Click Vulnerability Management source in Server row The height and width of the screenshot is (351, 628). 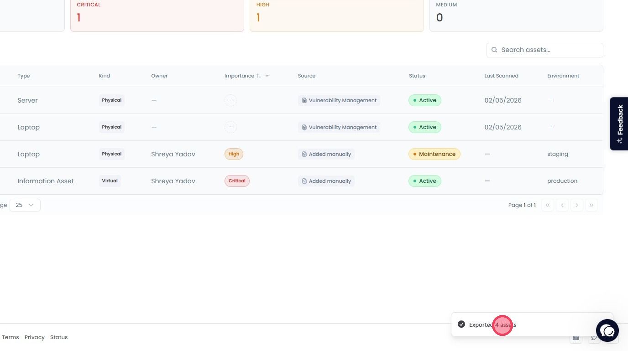pyautogui.click(x=339, y=100)
